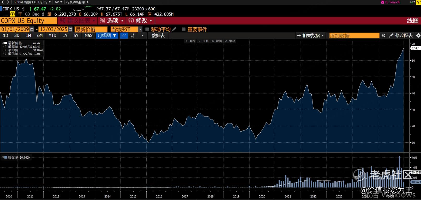
Task: Switch to line chart style icon
Action: 124,35
